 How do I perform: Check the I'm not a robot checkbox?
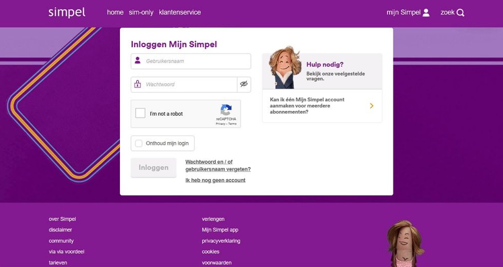(x=140, y=113)
